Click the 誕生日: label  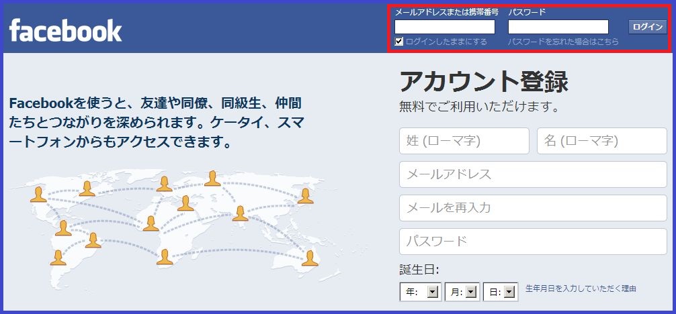tap(419, 270)
